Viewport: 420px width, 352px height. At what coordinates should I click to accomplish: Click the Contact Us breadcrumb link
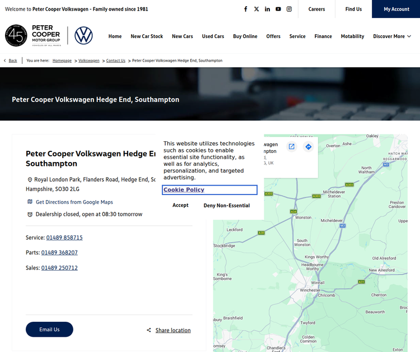point(116,61)
